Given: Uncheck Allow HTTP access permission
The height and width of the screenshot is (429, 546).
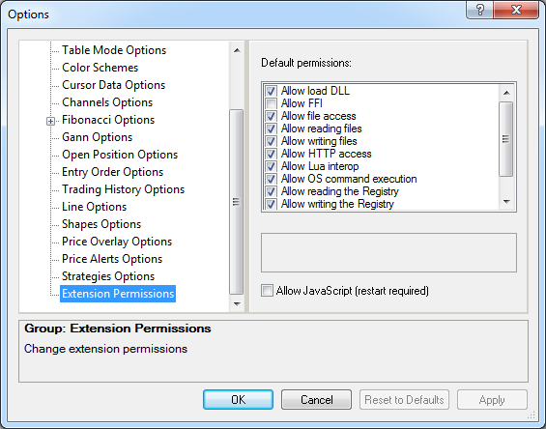Looking at the screenshot, I should (x=271, y=154).
